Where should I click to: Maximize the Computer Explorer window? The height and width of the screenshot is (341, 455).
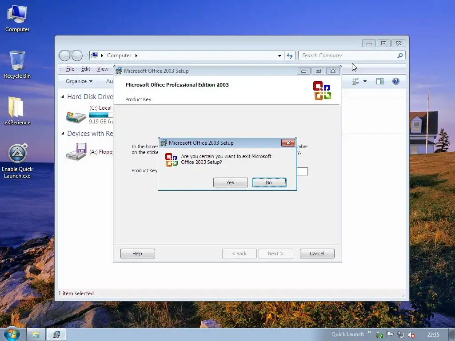[383, 43]
